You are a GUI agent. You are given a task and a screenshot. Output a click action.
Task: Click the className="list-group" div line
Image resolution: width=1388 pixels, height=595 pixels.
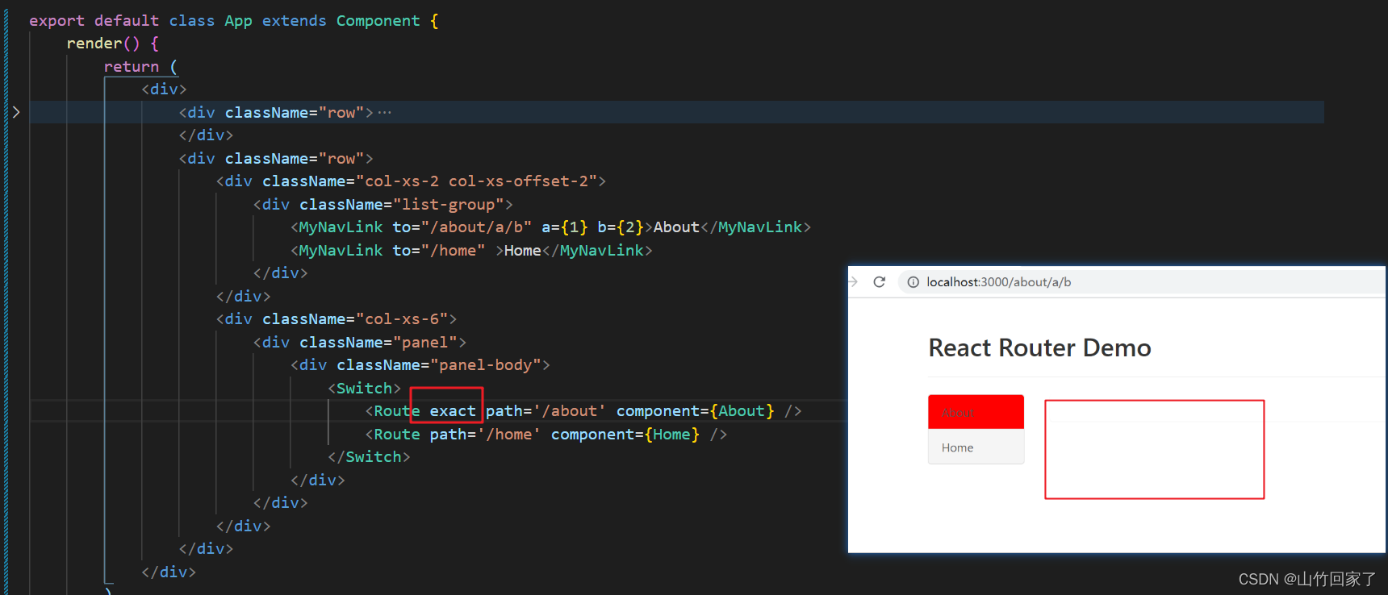383,205
